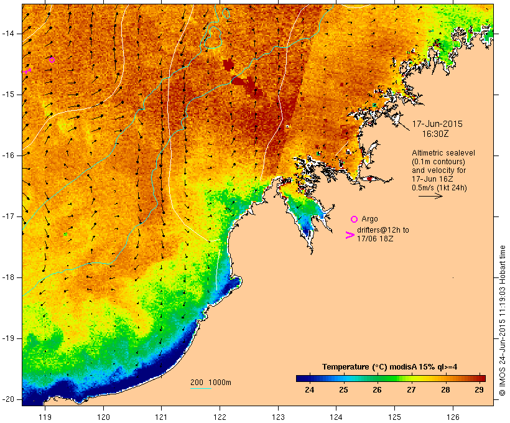Click the 124 longitude axis label
510x423 pixels.
(x=336, y=417)
